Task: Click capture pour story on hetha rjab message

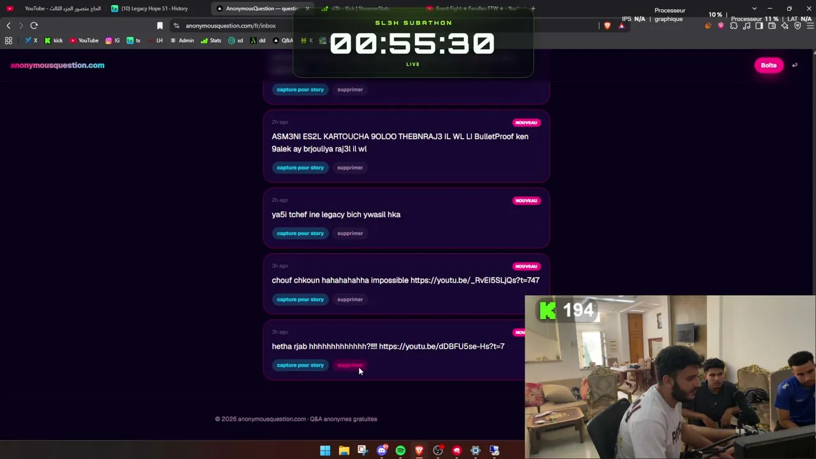Action: 300,365
